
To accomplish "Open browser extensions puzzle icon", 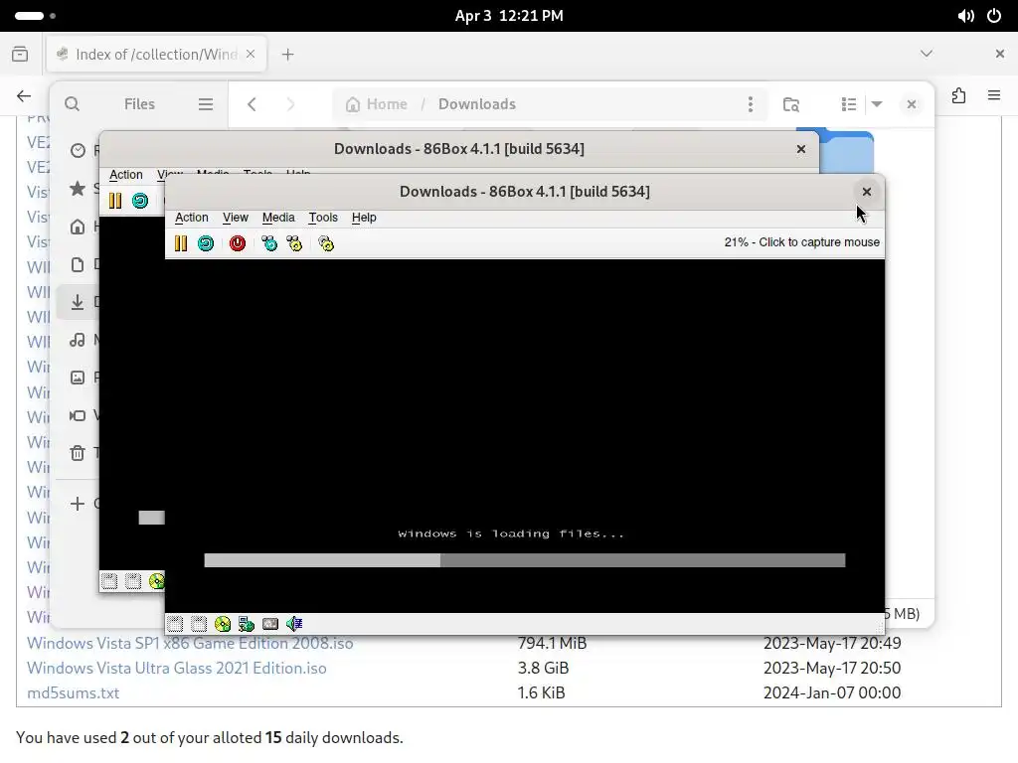I will [x=959, y=96].
